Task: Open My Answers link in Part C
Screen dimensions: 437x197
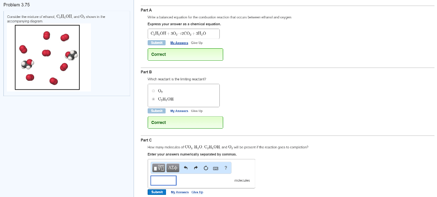Action: pos(180,192)
